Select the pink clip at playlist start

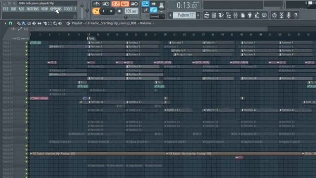[39, 98]
